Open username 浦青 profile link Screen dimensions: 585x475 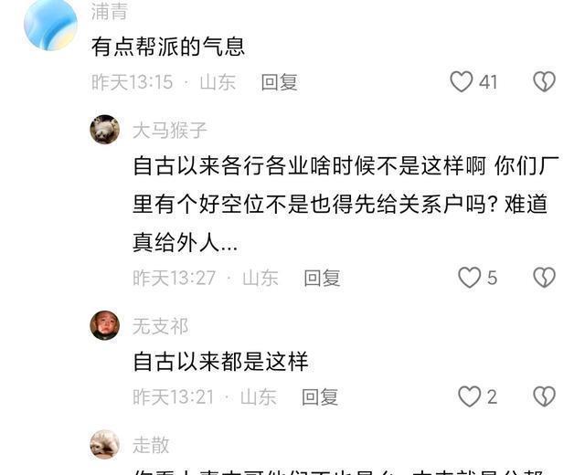tap(110, 12)
